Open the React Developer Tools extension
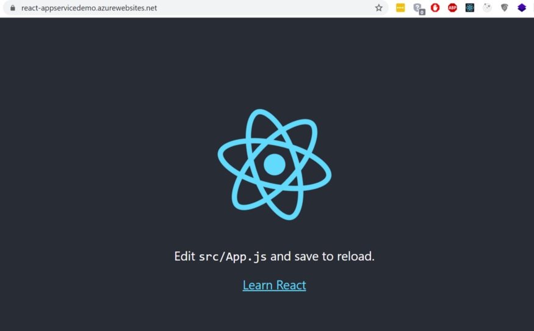Viewport: 534px width, 331px height. (469, 8)
